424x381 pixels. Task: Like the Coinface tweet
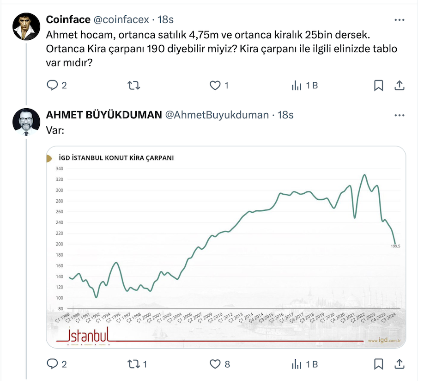pos(215,86)
